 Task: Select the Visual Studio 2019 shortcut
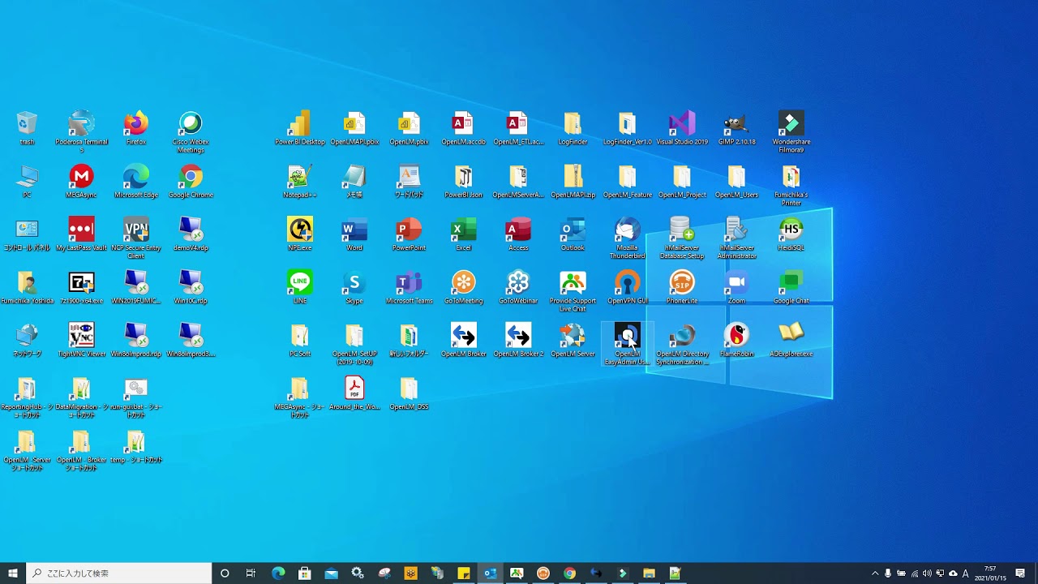point(682,129)
